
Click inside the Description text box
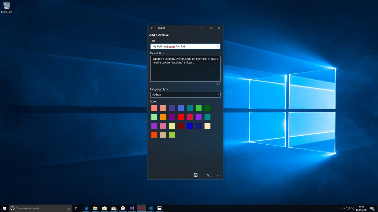point(185,71)
